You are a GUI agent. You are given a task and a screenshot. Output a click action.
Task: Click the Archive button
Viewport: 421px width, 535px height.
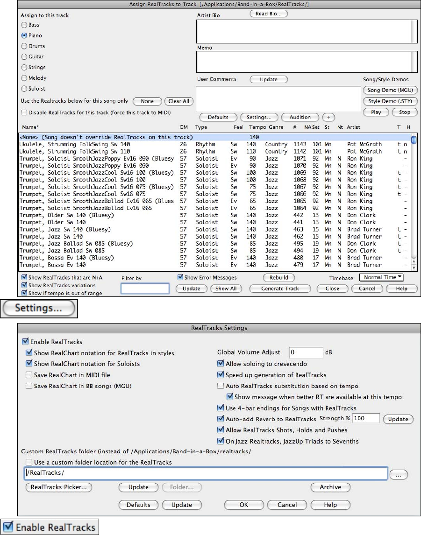[330, 487]
